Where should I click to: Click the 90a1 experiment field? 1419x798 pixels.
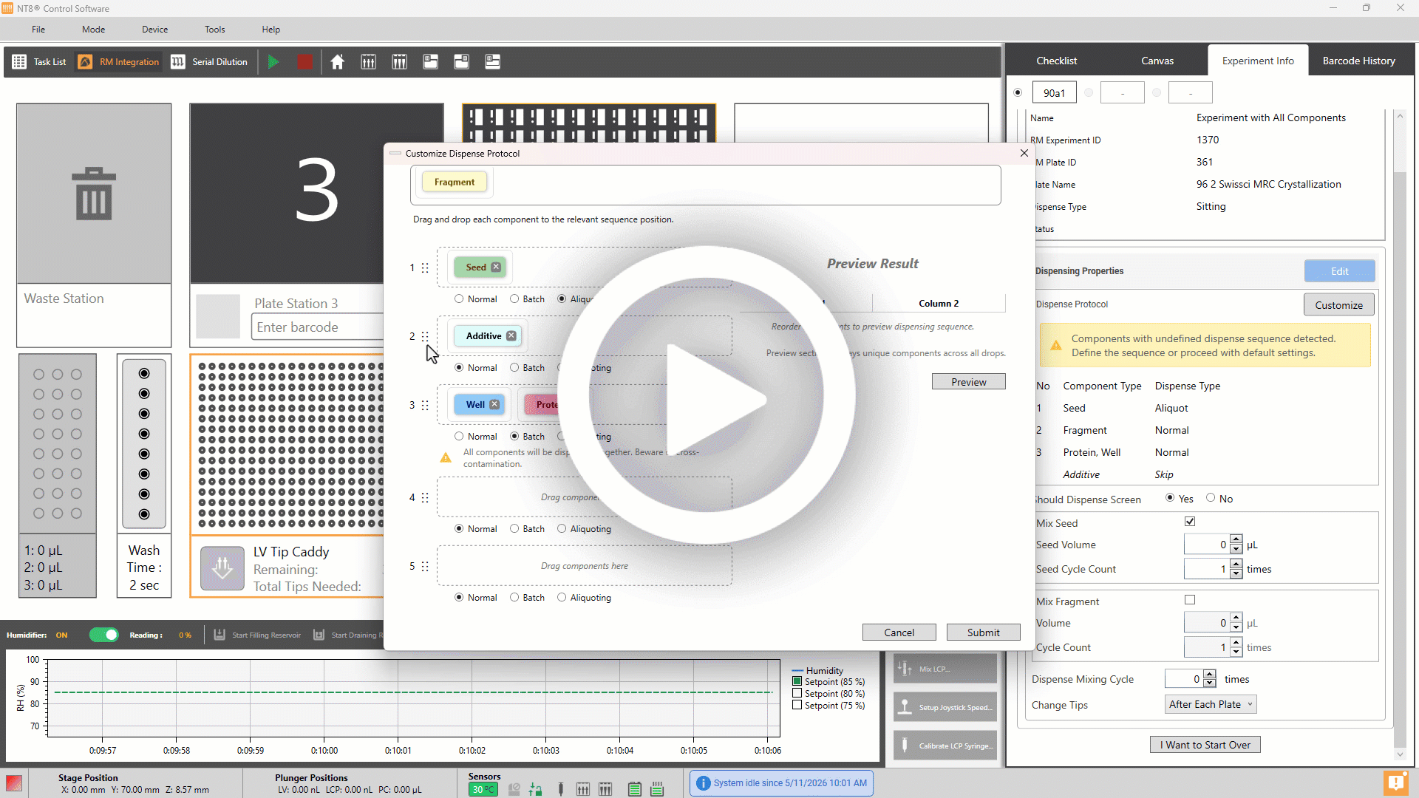click(x=1054, y=93)
